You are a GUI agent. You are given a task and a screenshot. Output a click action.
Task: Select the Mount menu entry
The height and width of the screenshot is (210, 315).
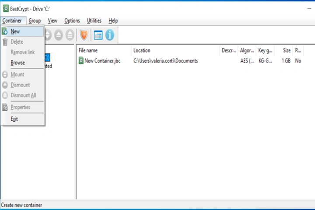tap(22, 74)
